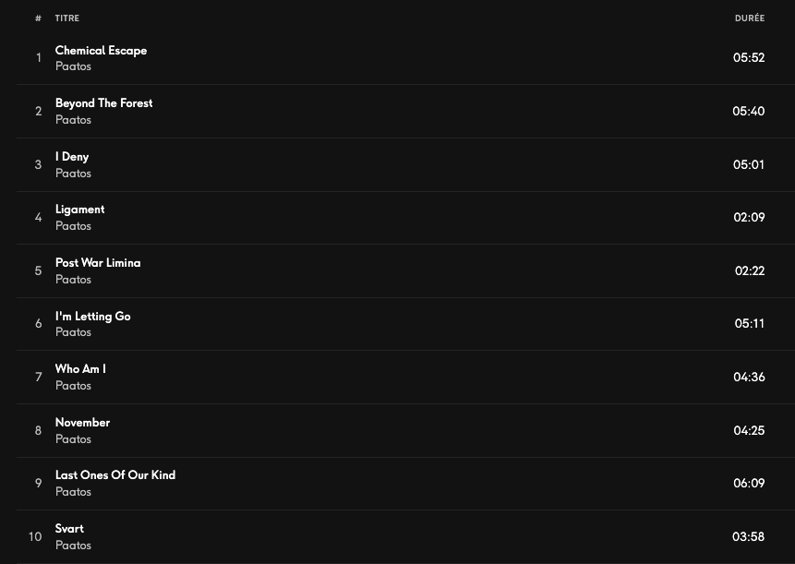Click track number 3 in the list

click(x=38, y=164)
